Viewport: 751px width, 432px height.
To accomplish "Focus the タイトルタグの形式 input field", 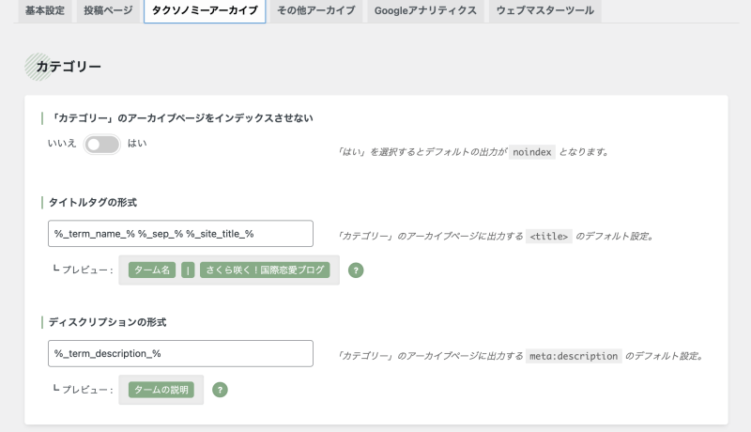I will point(180,234).
